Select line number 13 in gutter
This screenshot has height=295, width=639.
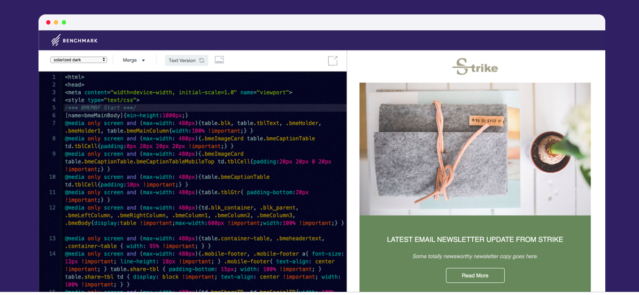click(52, 238)
